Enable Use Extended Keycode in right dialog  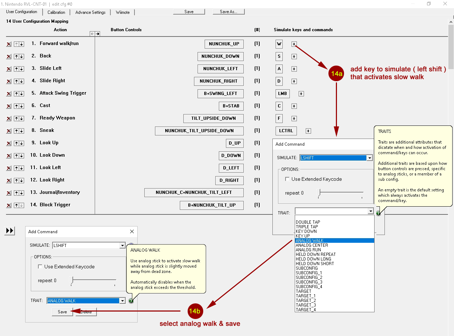coord(288,179)
